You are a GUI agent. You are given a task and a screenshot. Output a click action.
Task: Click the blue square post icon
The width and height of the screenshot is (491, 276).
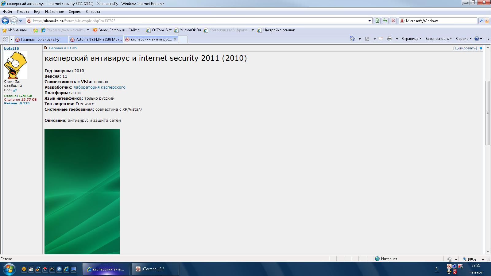click(x=481, y=48)
